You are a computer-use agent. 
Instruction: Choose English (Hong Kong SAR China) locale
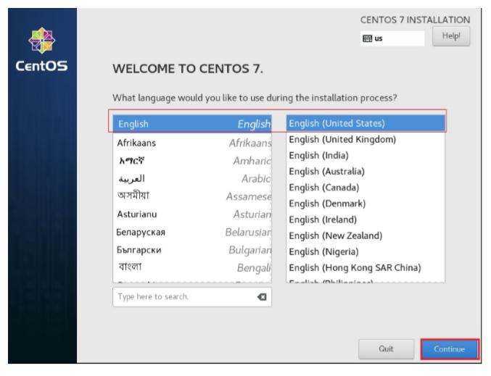pos(366,268)
